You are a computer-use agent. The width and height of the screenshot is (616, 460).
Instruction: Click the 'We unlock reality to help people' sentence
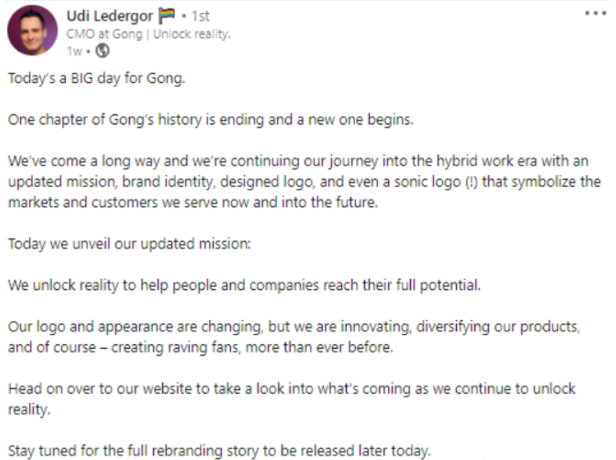(244, 285)
